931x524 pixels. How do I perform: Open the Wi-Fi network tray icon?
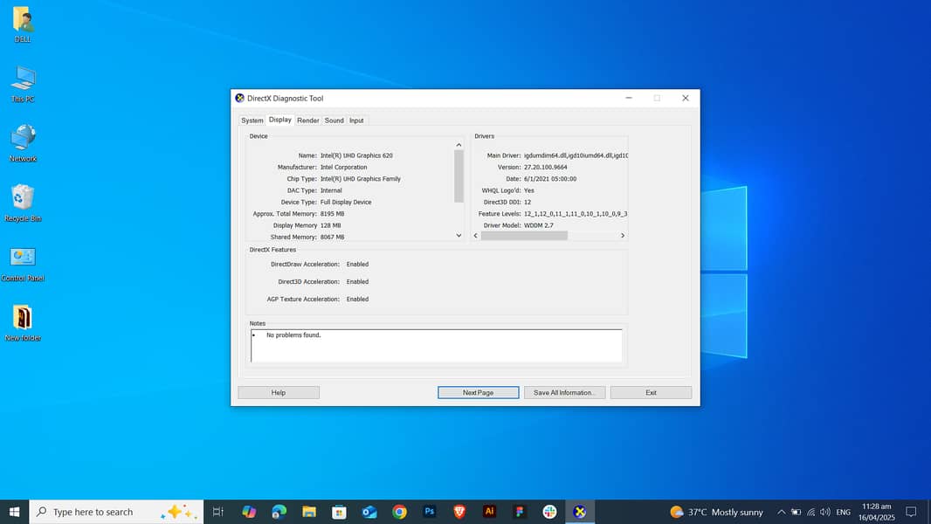(x=810, y=512)
